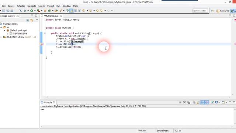Screen dimensions: 236x133
Task: Open the Project menu
Action: (x=51, y=6)
